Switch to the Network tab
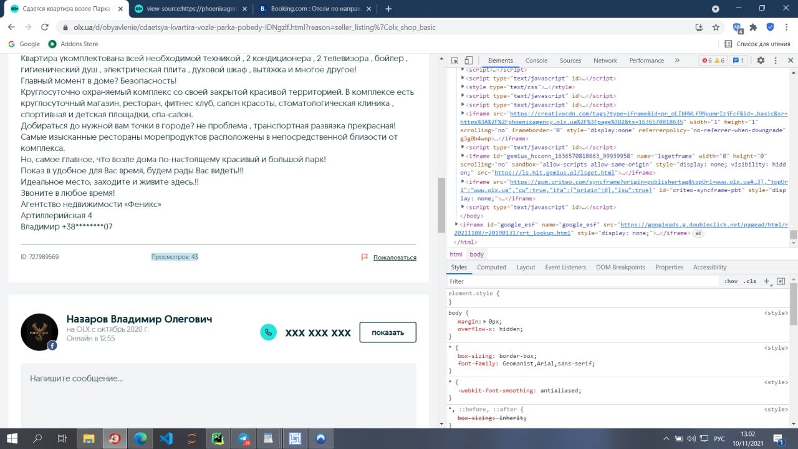 (605, 60)
